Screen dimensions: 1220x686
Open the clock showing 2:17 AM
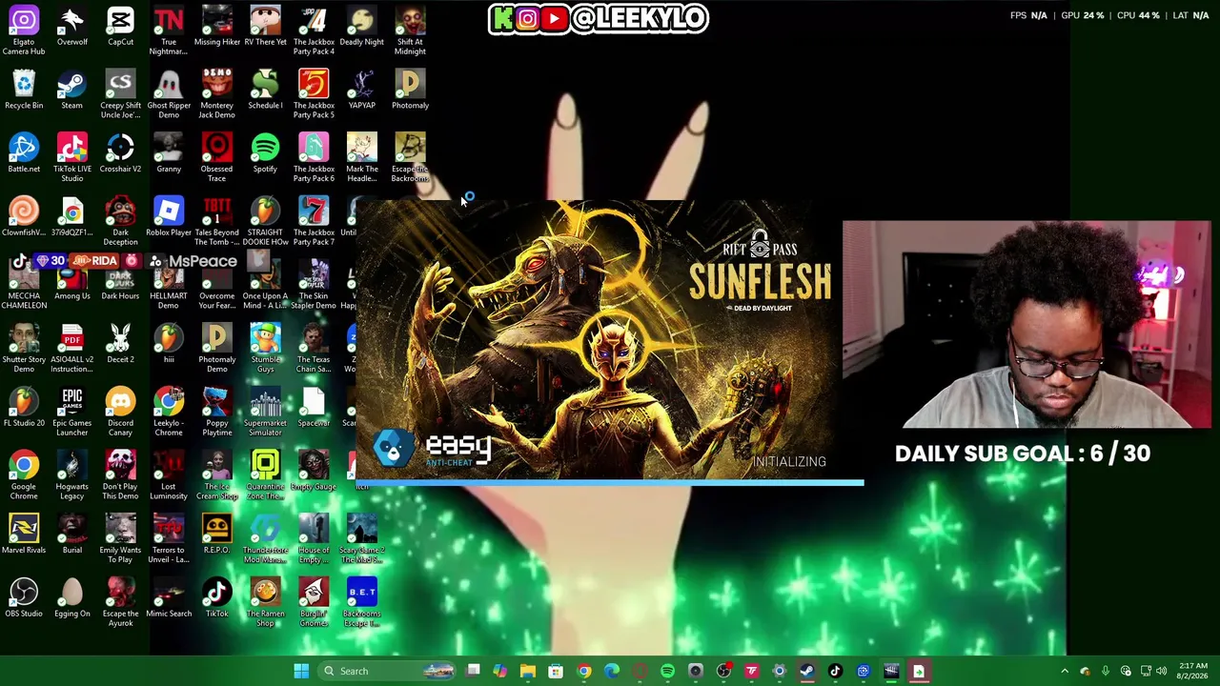(1192, 671)
